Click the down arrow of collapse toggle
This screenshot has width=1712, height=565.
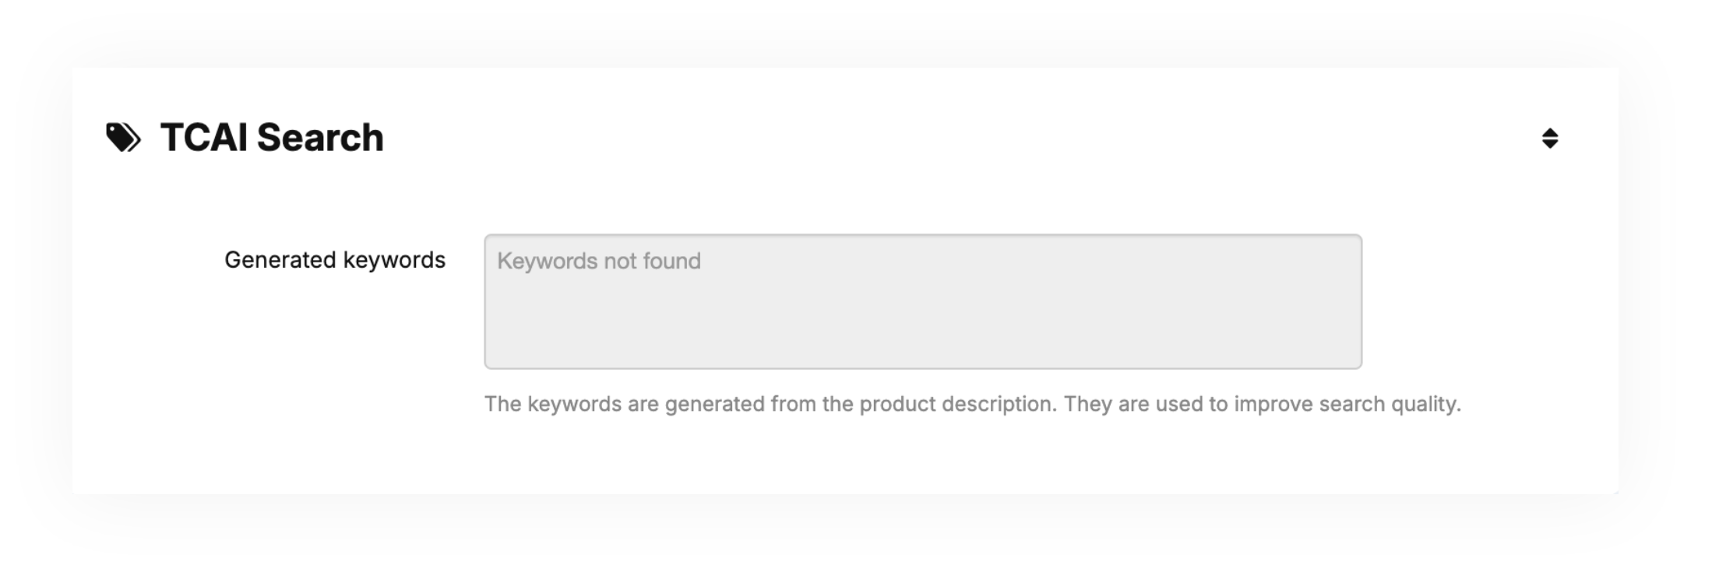click(1549, 145)
